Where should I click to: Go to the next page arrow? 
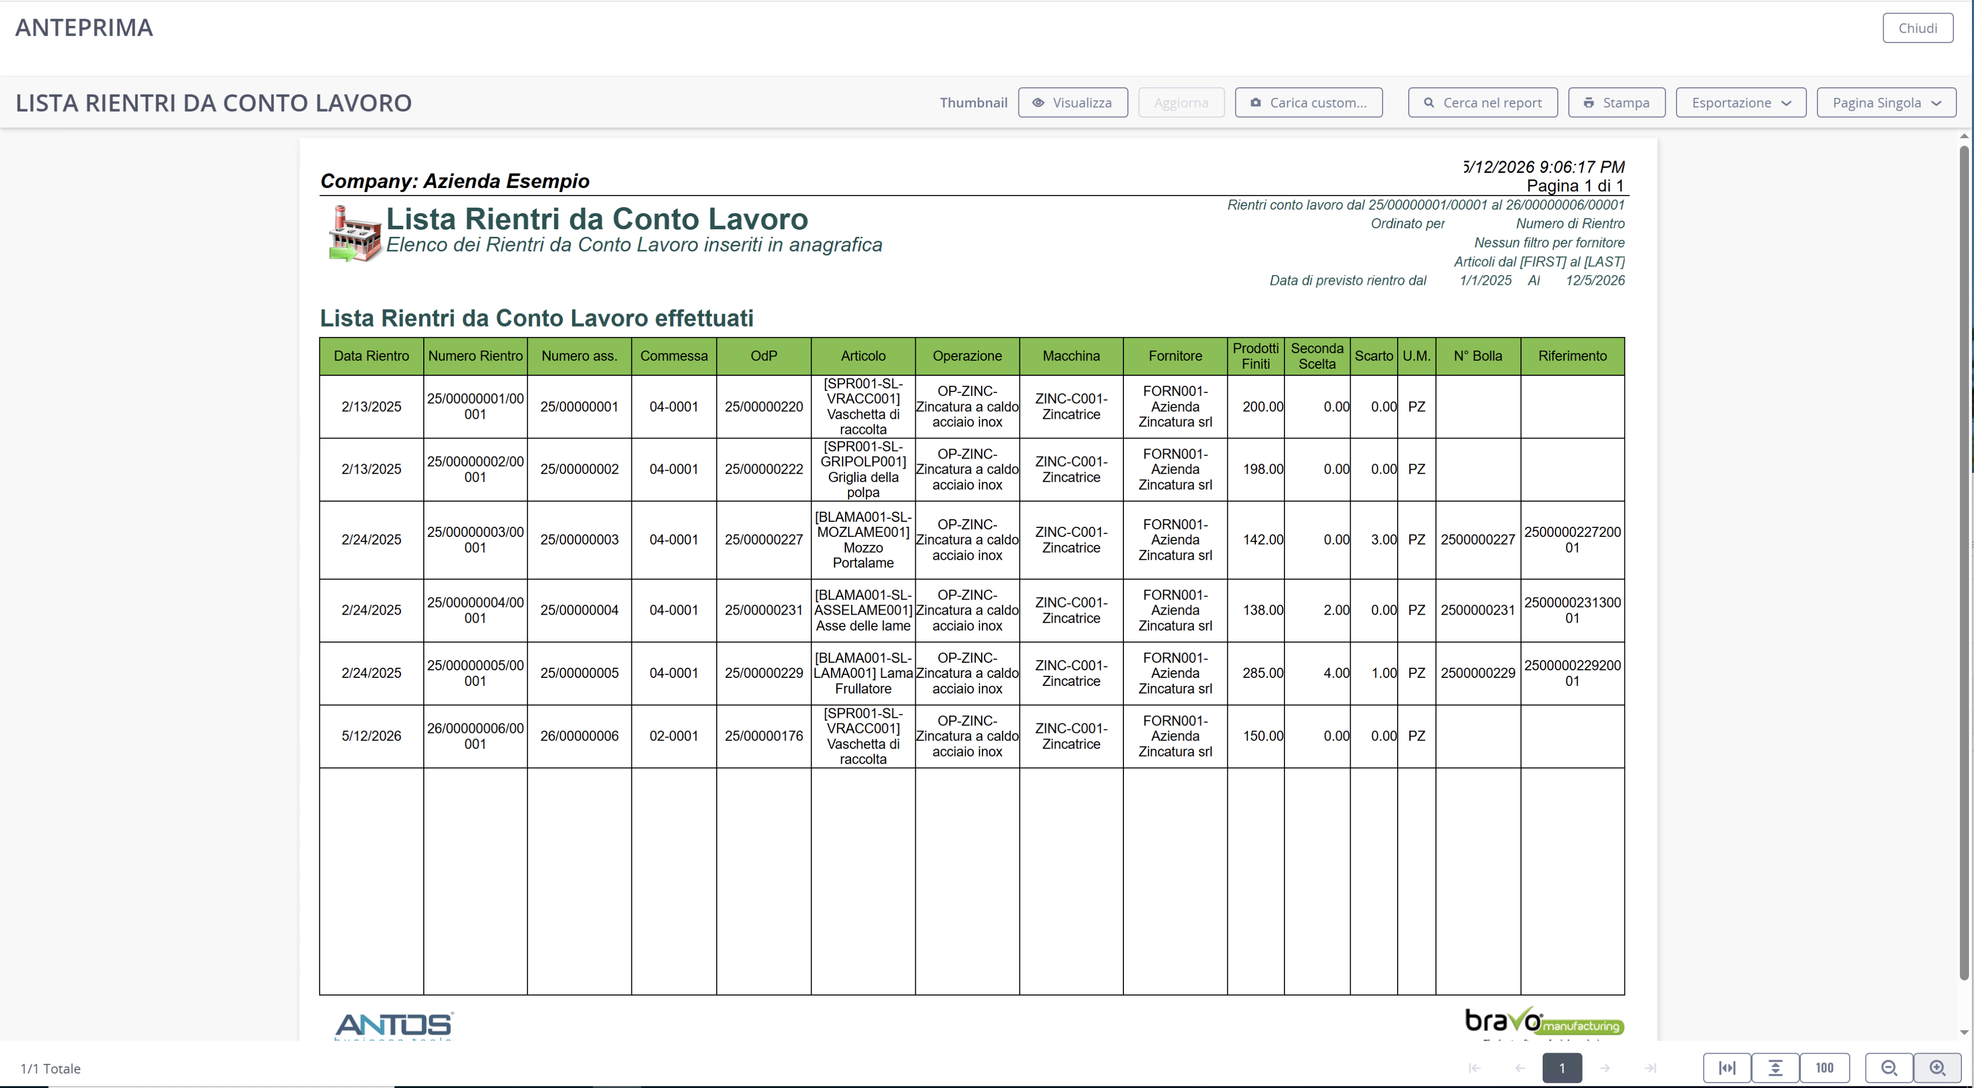coord(1605,1068)
